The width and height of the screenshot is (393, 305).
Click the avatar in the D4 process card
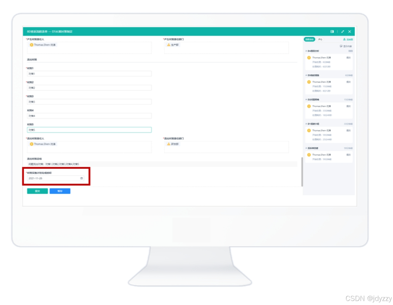309,58
